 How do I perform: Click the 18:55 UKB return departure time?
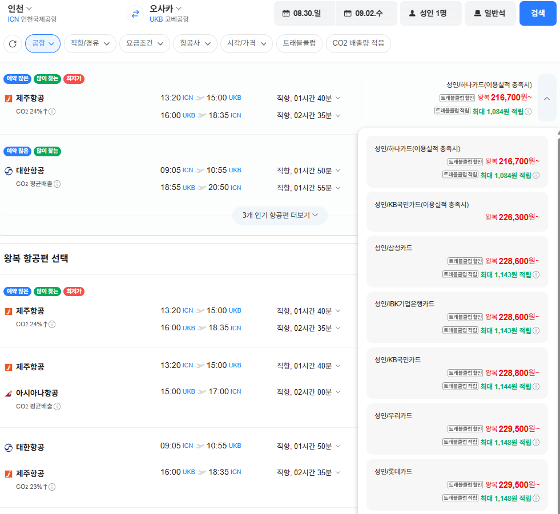tap(178, 187)
